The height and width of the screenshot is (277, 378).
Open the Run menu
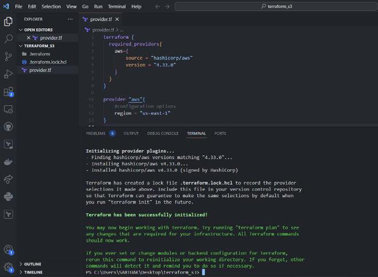pos(98,6)
